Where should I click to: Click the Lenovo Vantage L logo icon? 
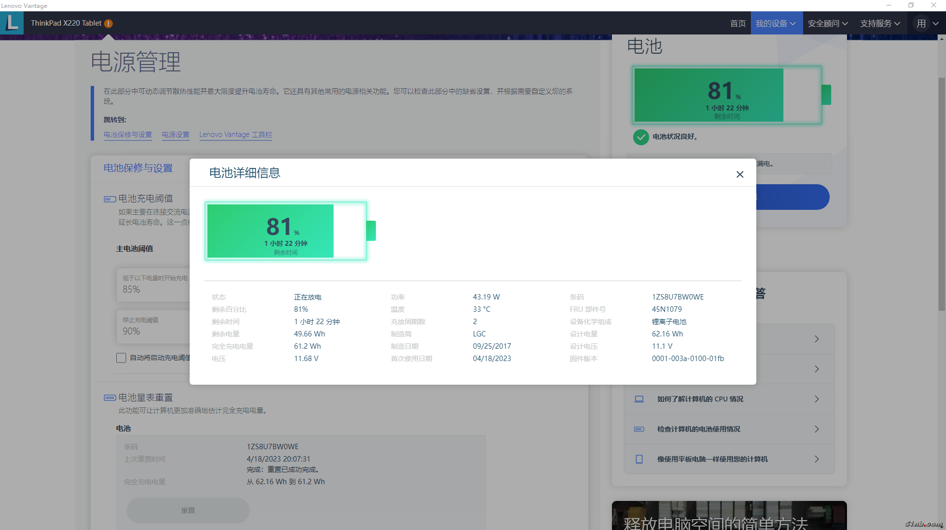[x=12, y=23]
